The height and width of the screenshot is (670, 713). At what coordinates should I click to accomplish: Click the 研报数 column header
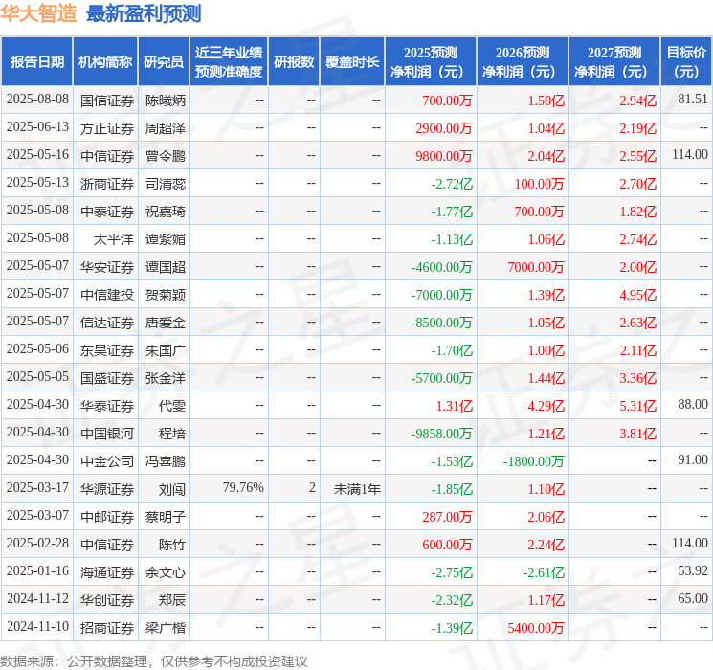294,62
